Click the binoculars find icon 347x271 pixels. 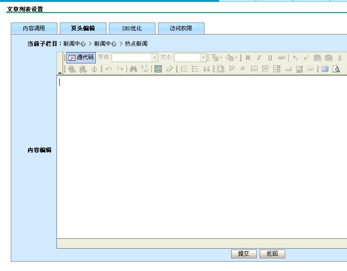click(133, 69)
